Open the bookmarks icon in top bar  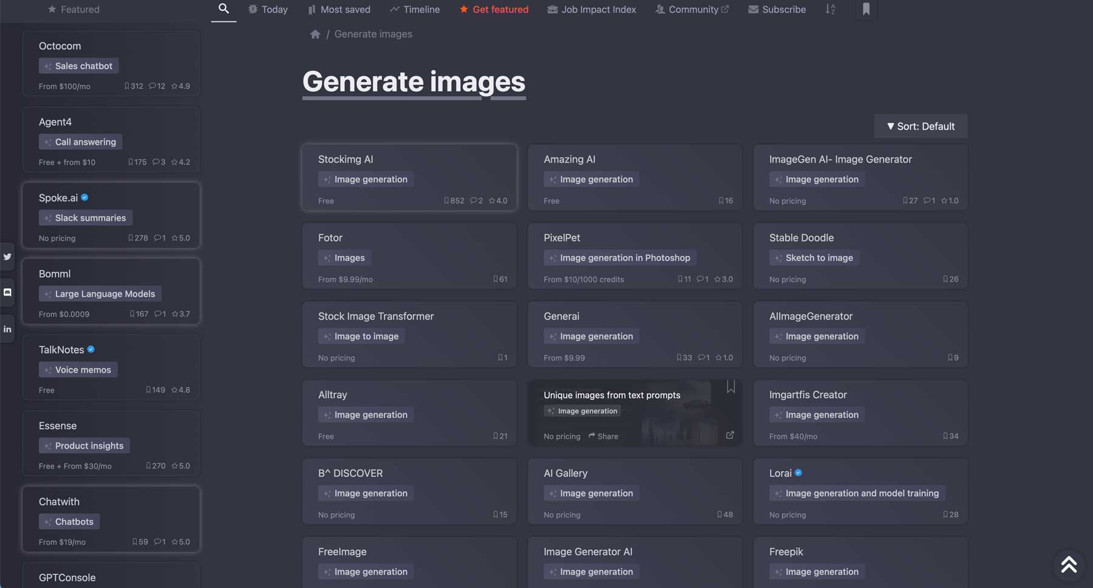866,9
